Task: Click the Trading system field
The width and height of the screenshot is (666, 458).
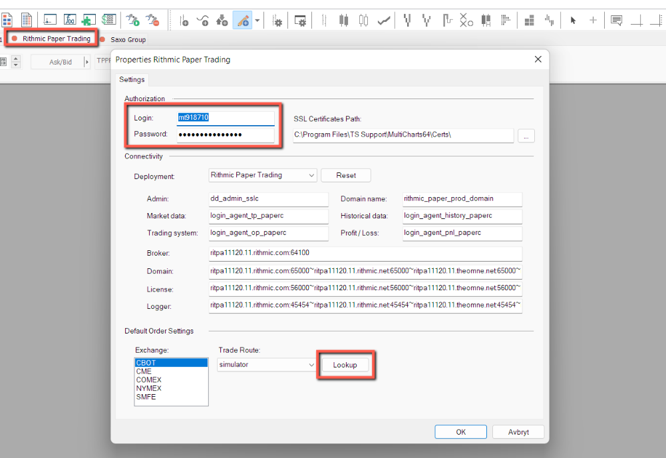Action: pyautogui.click(x=268, y=233)
